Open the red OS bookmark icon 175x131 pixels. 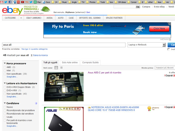18,2
